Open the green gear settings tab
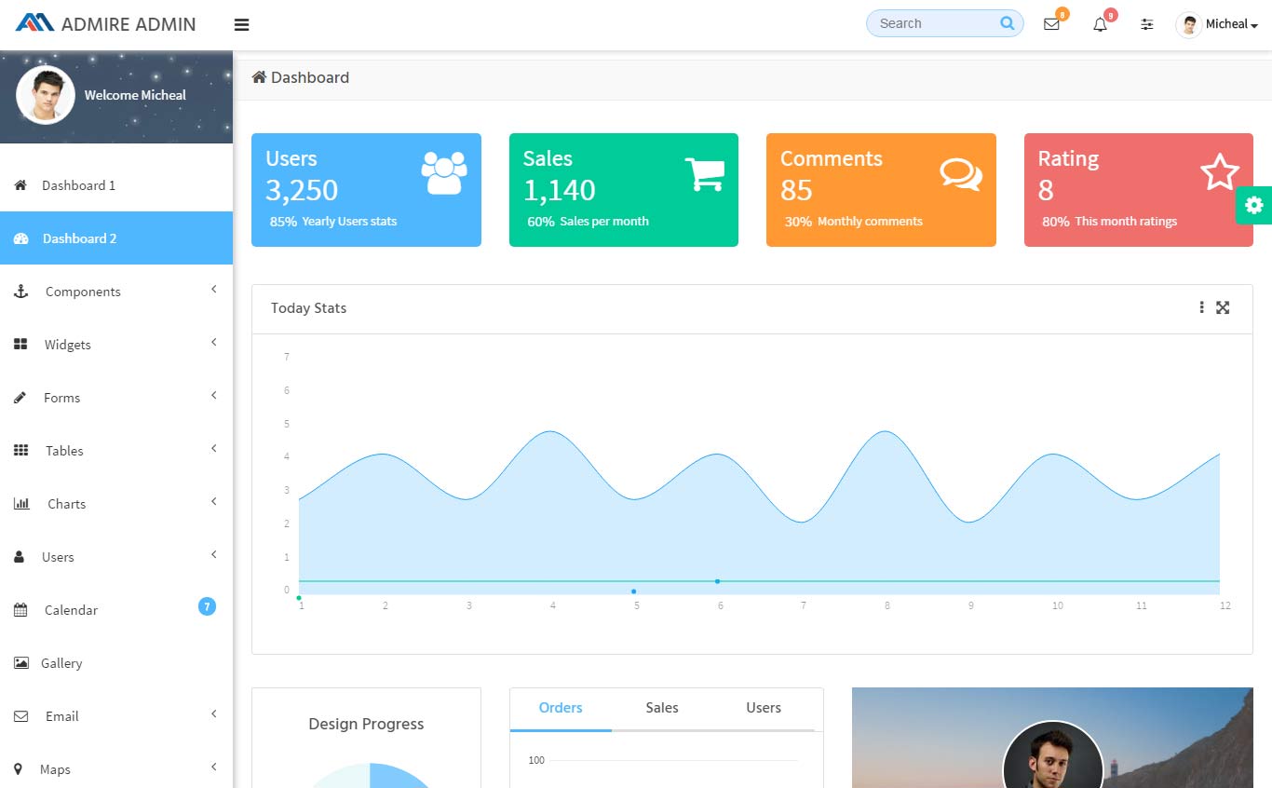 coord(1253,206)
